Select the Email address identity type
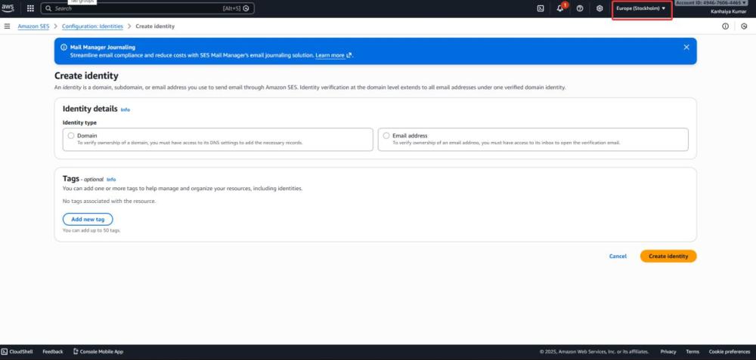The height and width of the screenshot is (360, 756). click(x=386, y=136)
